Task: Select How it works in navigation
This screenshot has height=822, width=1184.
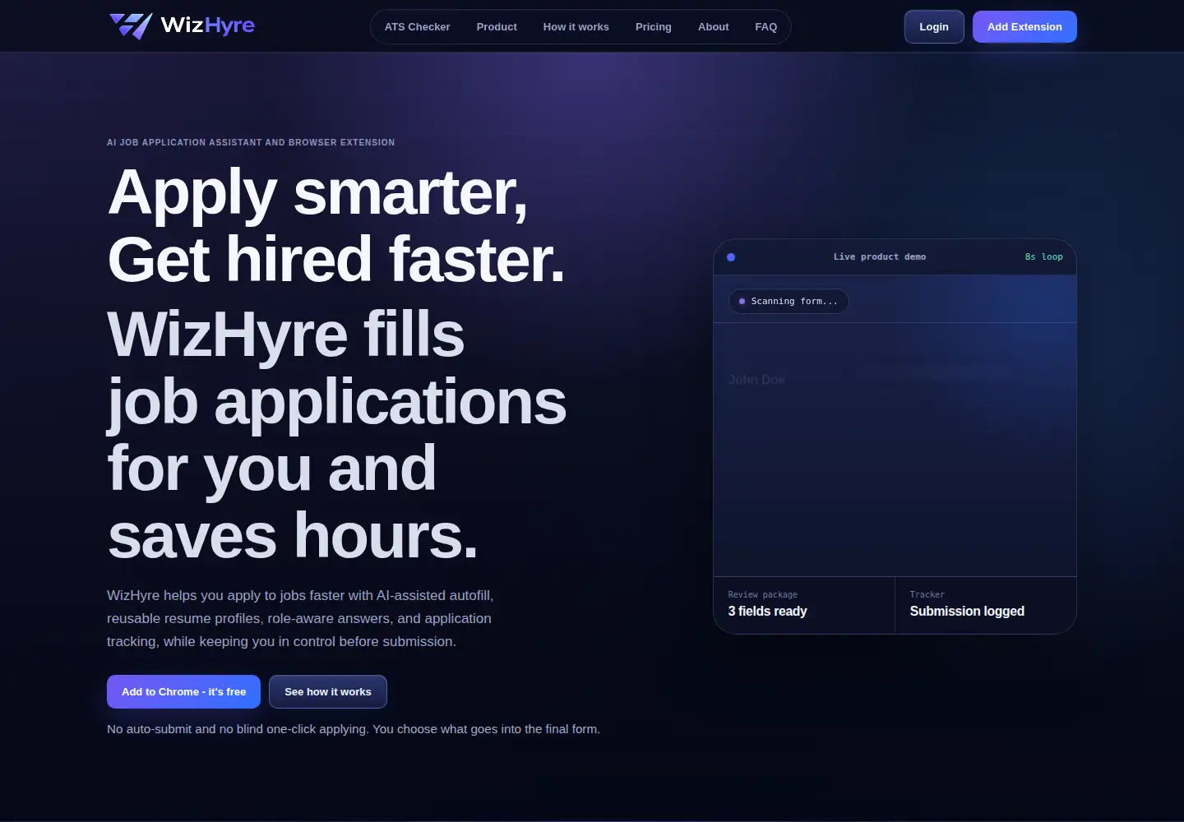Action: click(576, 27)
